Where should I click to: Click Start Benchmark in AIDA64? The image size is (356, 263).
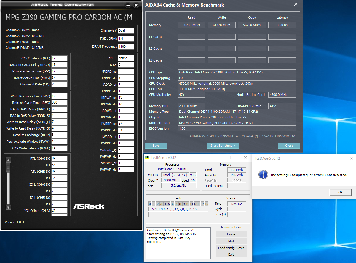click(223, 146)
